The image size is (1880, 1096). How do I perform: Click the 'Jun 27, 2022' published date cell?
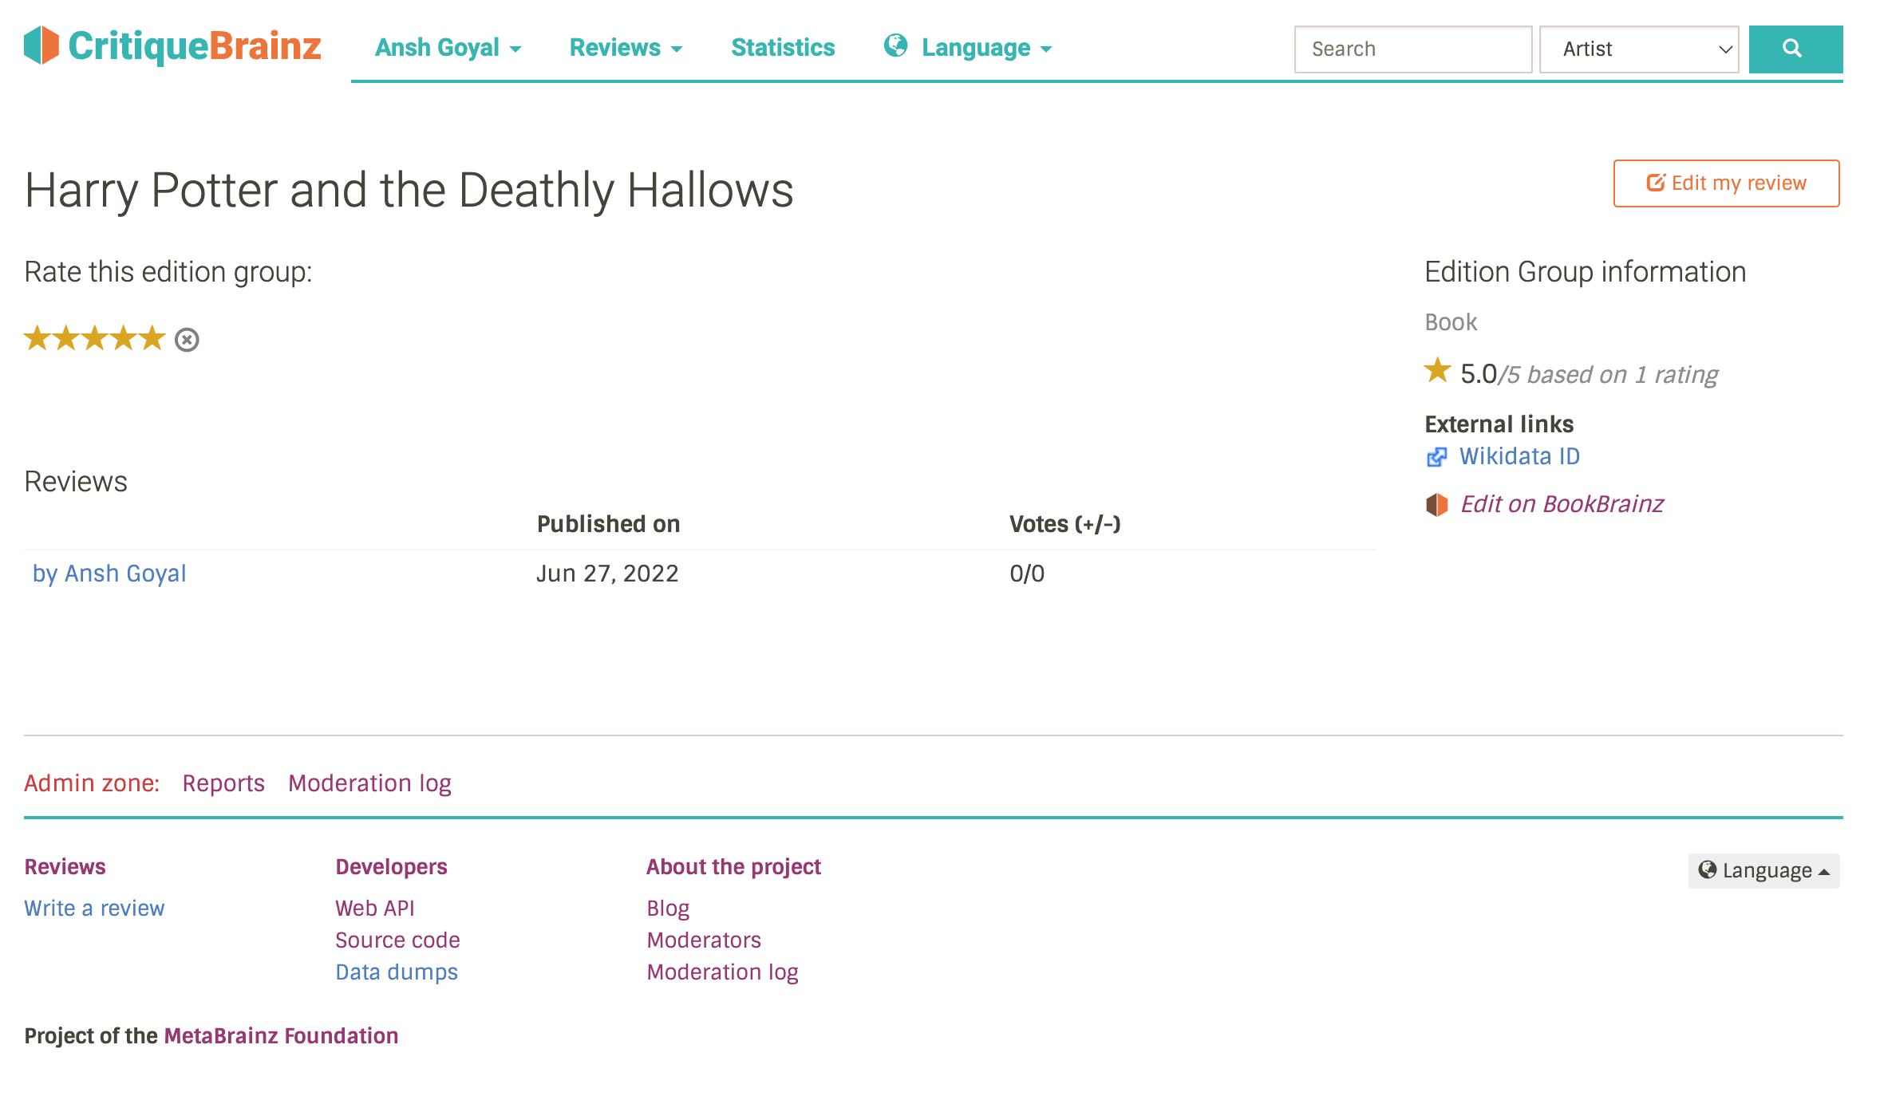(x=607, y=574)
